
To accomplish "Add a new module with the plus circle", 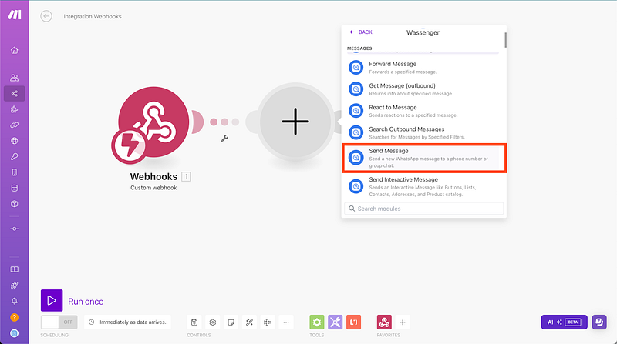I will [295, 121].
